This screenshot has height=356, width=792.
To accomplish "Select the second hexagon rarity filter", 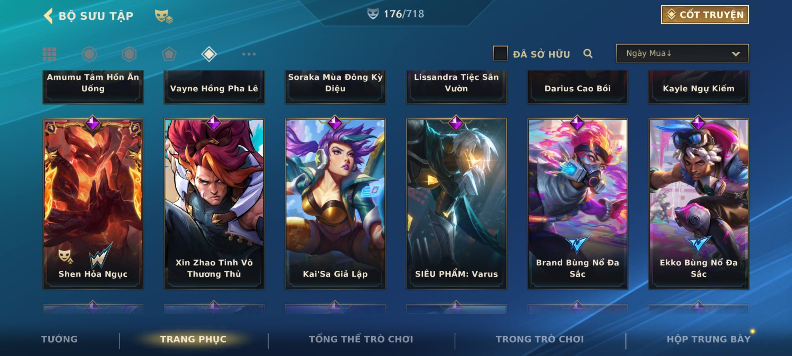I will click(x=129, y=54).
